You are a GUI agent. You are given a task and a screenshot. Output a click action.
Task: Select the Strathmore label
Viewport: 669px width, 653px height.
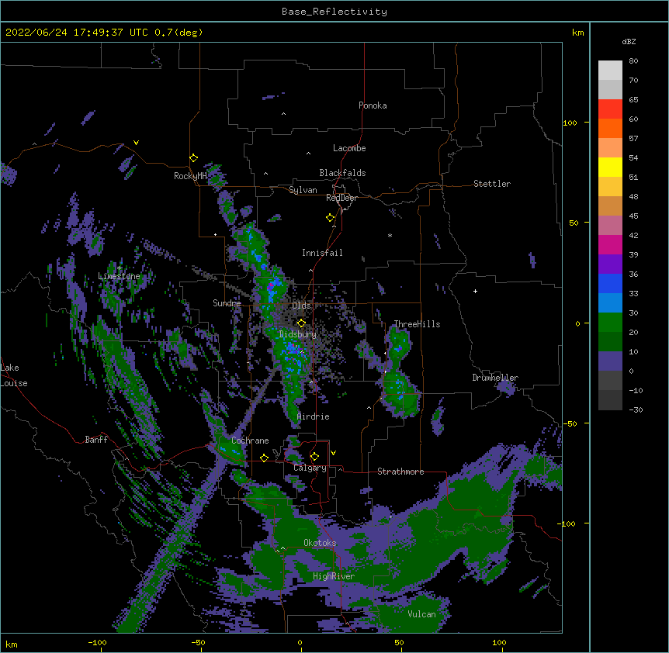(400, 472)
